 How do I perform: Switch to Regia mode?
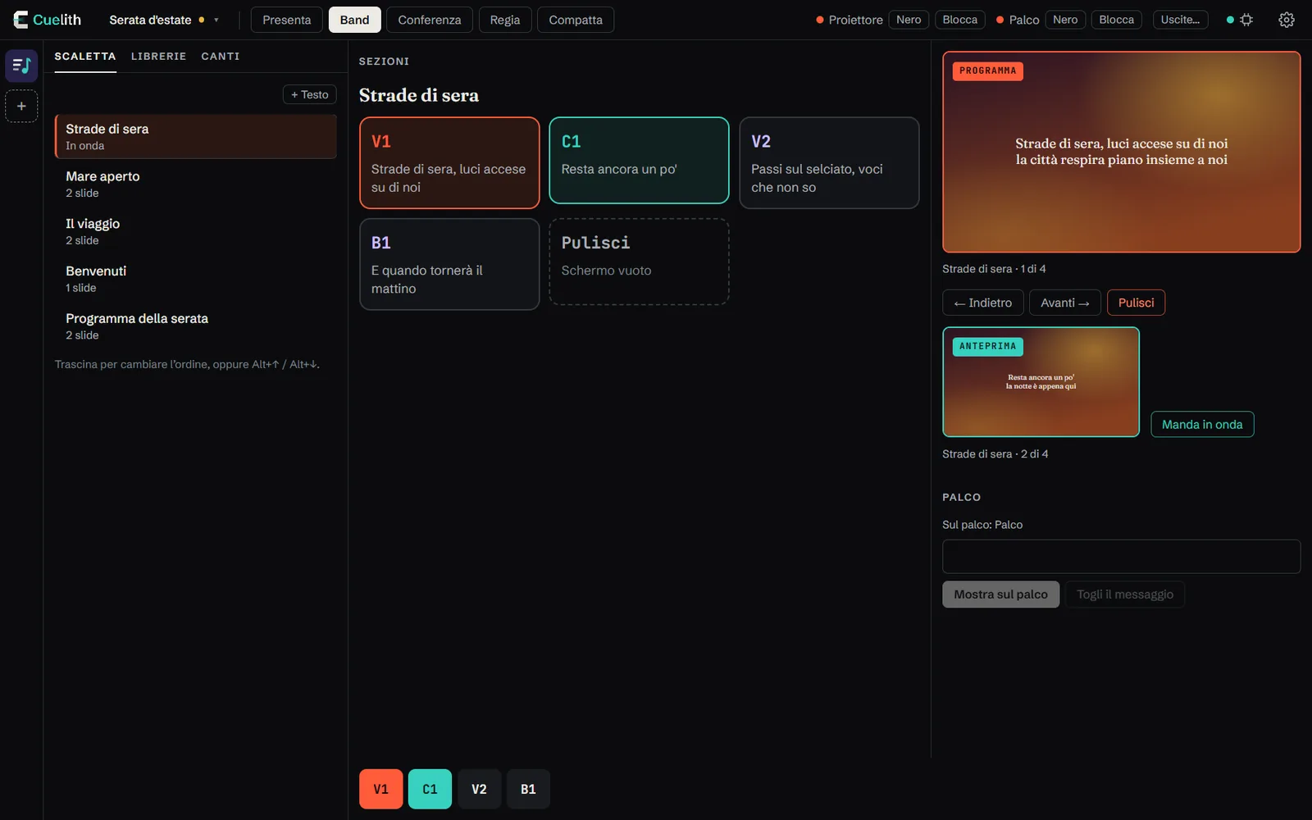(505, 20)
